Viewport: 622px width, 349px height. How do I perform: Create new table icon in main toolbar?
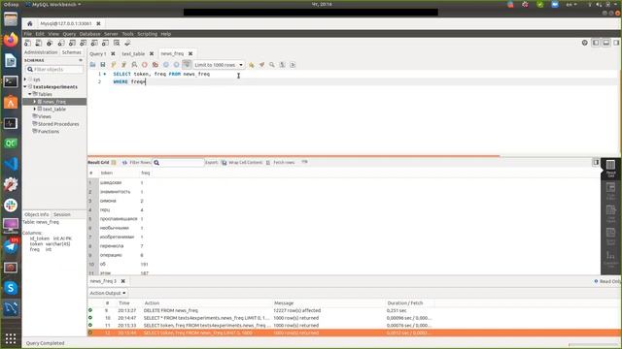point(72,43)
